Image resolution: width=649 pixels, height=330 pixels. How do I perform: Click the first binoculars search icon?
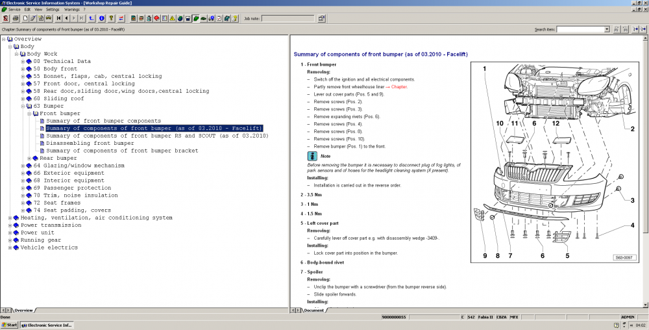click(617, 29)
